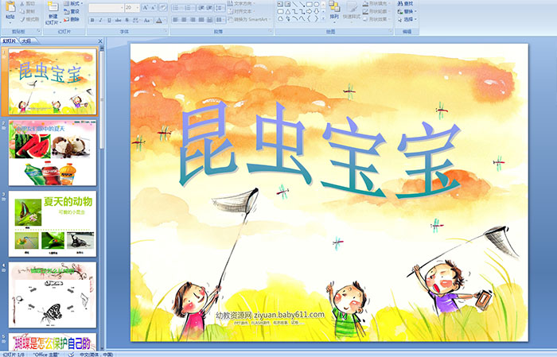Viewport: 557px width, 357px height.
Task: Select the Down Arrow block shape
Action: (316, 12)
